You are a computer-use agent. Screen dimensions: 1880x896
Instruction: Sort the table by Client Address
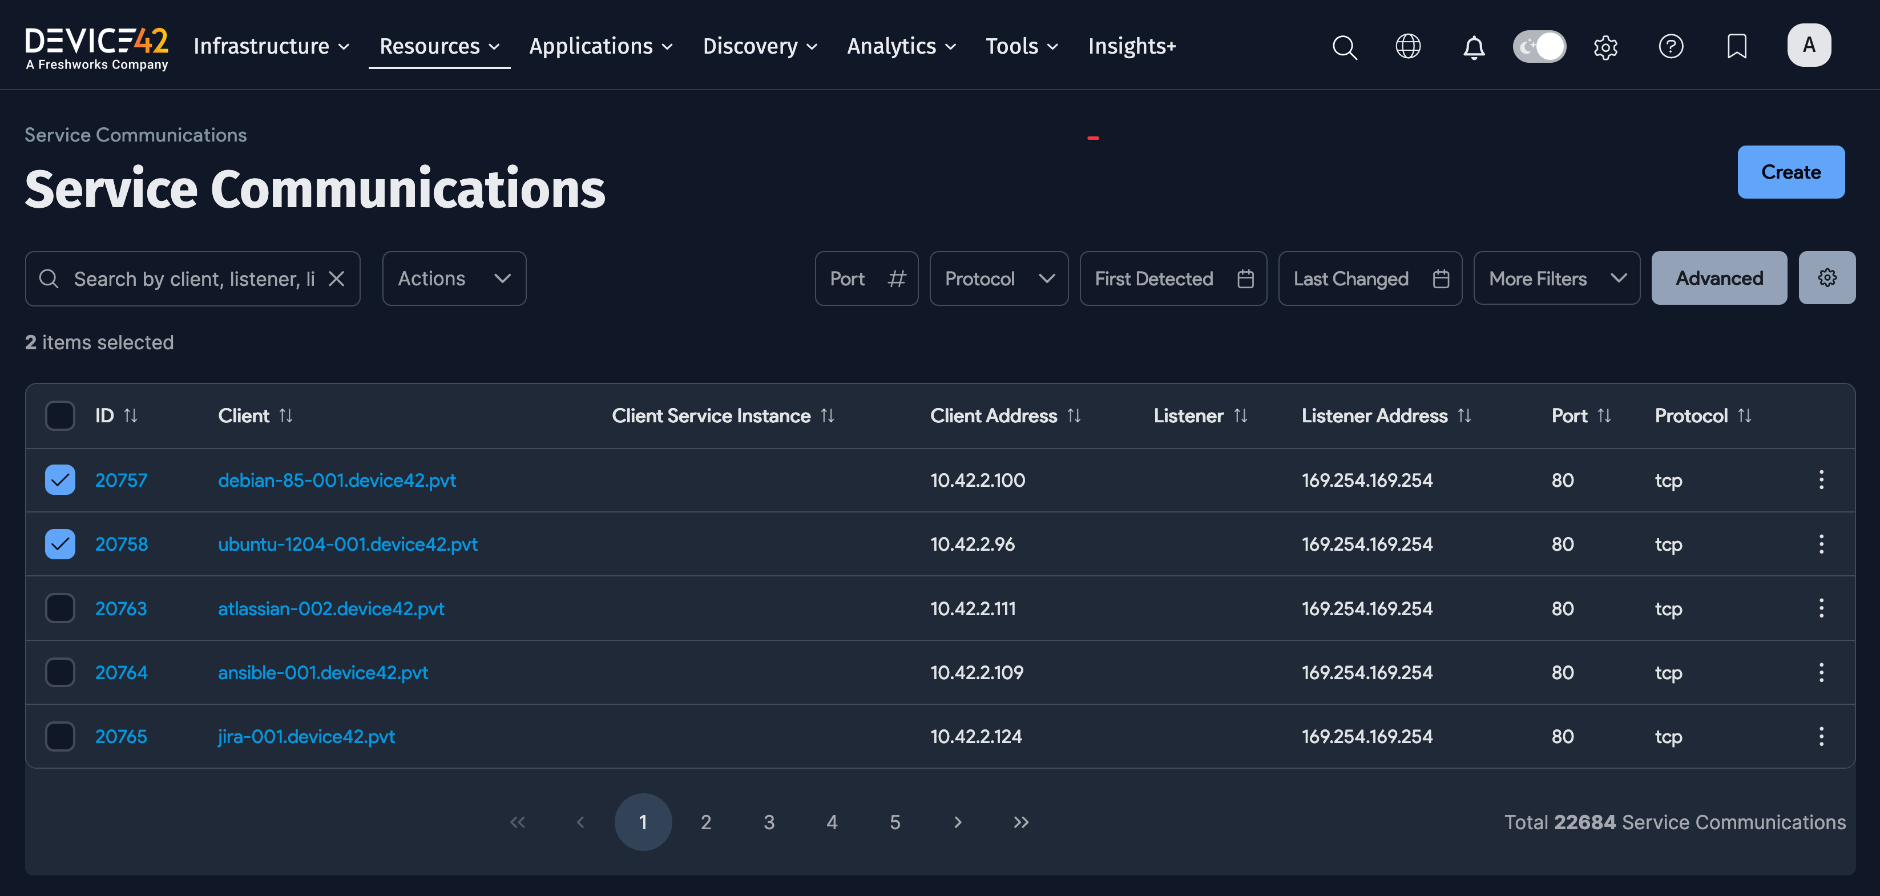(x=1074, y=415)
